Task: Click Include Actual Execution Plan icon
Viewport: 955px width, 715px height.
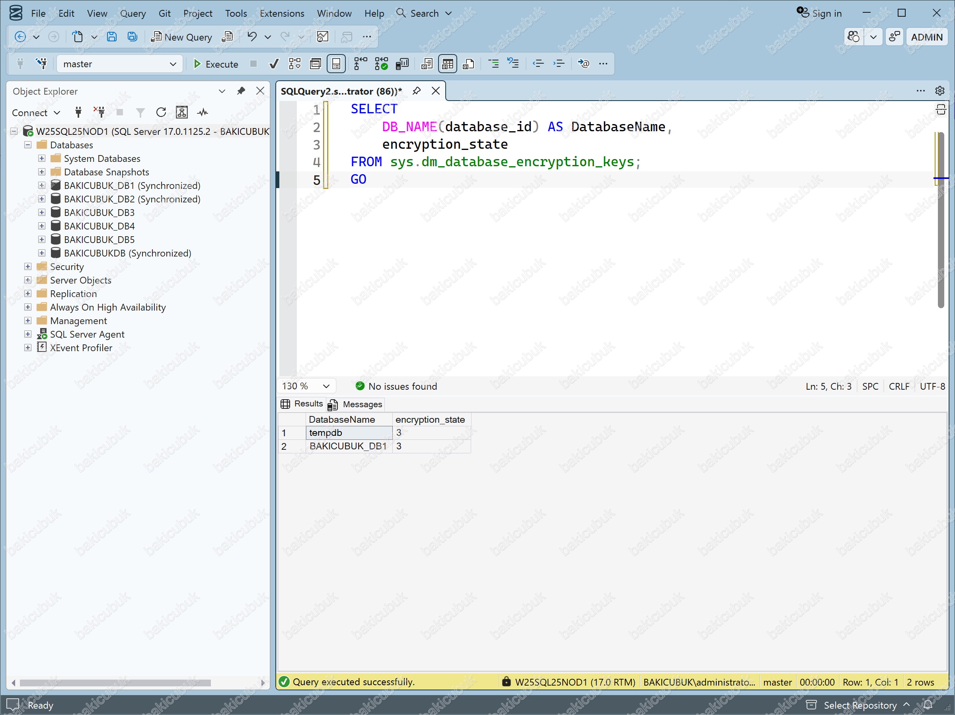Action: (x=361, y=64)
